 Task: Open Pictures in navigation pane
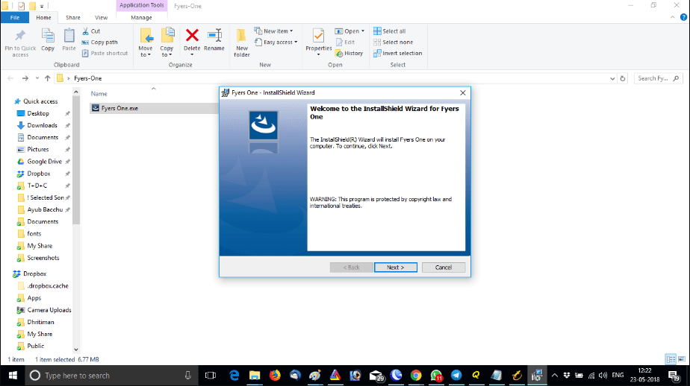click(x=38, y=149)
